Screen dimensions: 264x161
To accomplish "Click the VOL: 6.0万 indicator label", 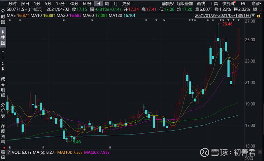I will click(21, 152).
